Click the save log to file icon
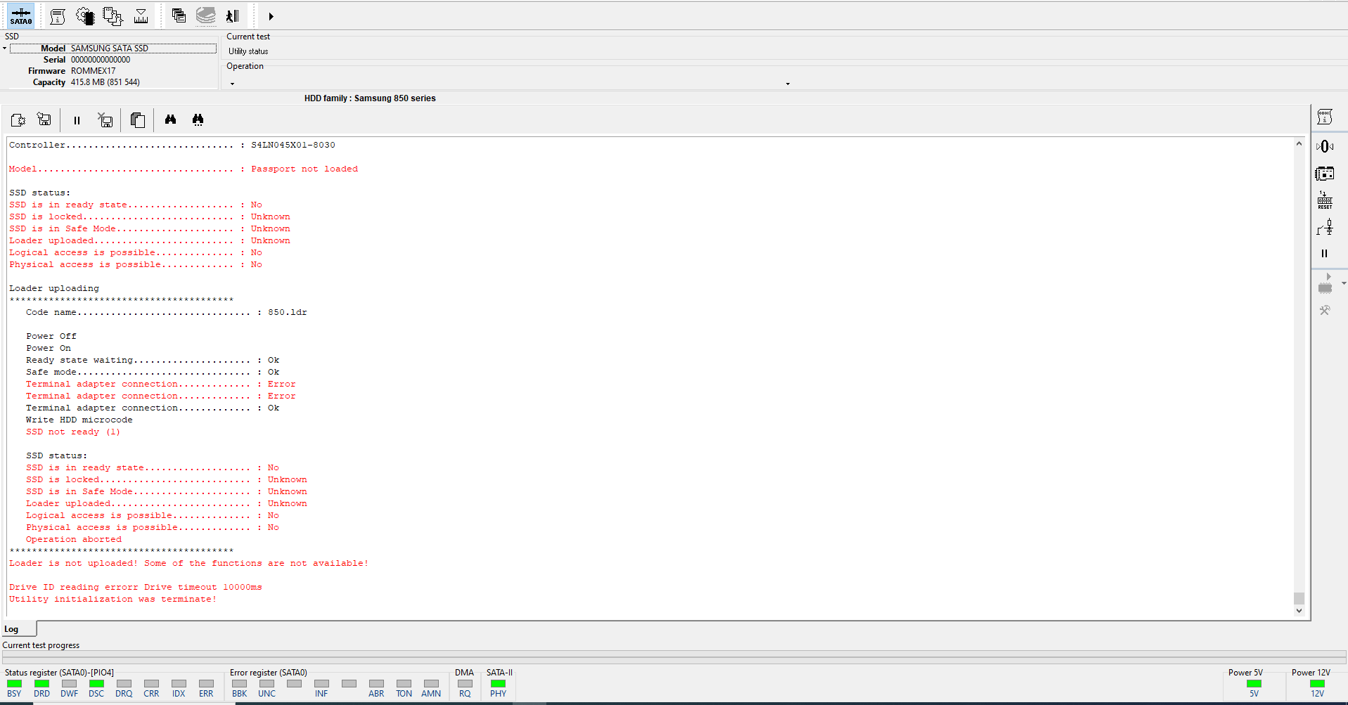Viewport: 1348px width, 705px height. pos(44,119)
